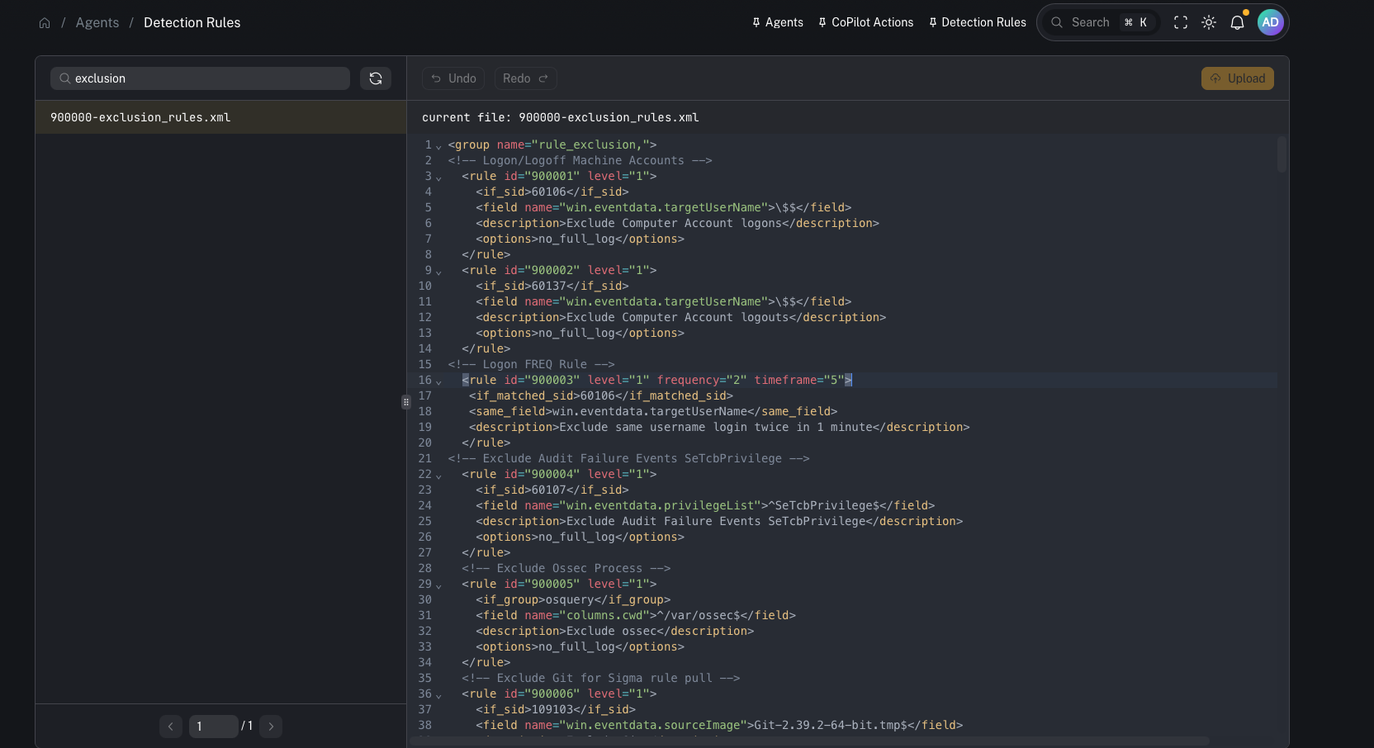
Task: Toggle the code fold on rule 900005
Action: (x=438, y=587)
